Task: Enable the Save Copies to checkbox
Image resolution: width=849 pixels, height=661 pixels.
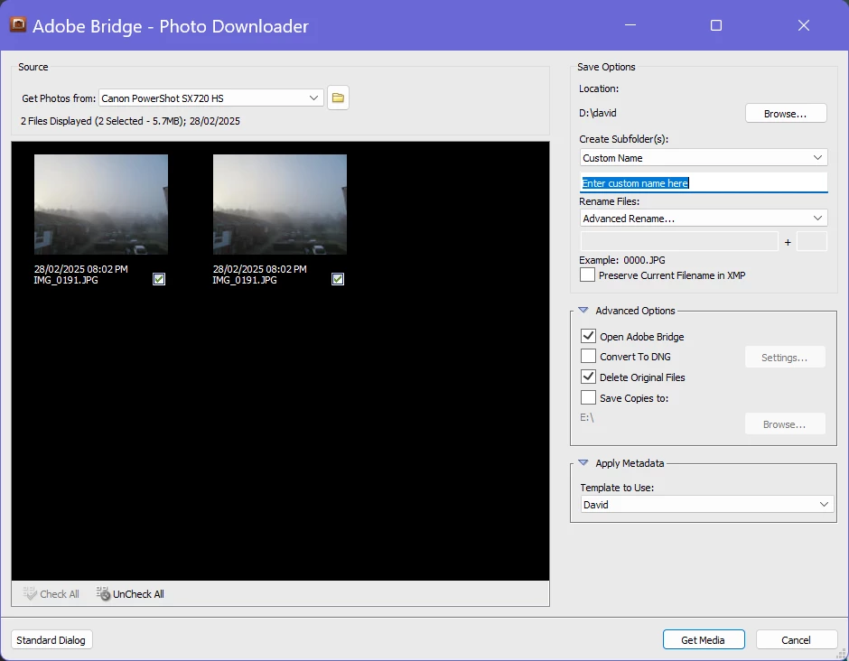Action: 588,398
